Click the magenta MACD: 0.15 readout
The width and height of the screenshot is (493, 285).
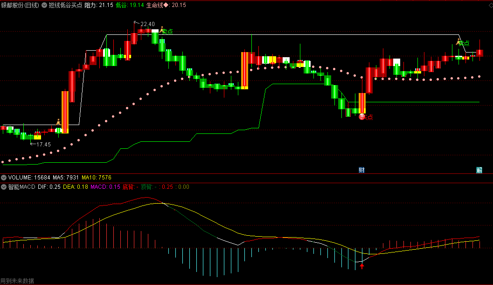pyautogui.click(x=105, y=187)
